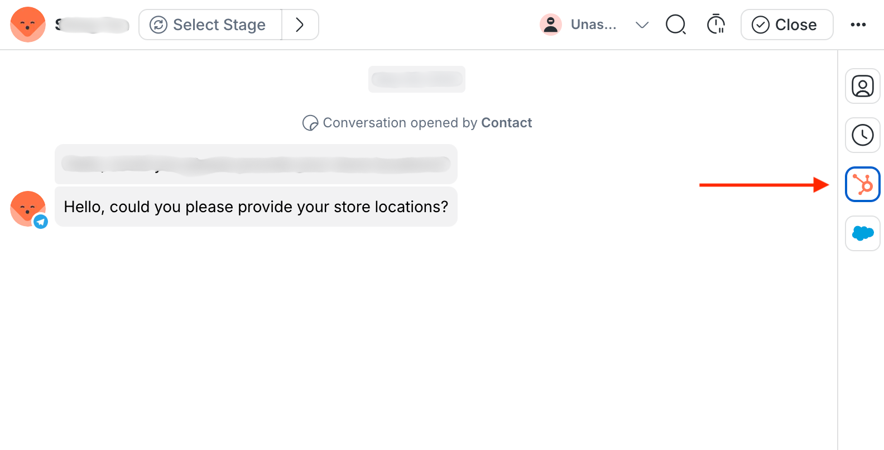The height and width of the screenshot is (450, 884).
Task: Open the Salesforce integration panel
Action: pyautogui.click(x=862, y=233)
